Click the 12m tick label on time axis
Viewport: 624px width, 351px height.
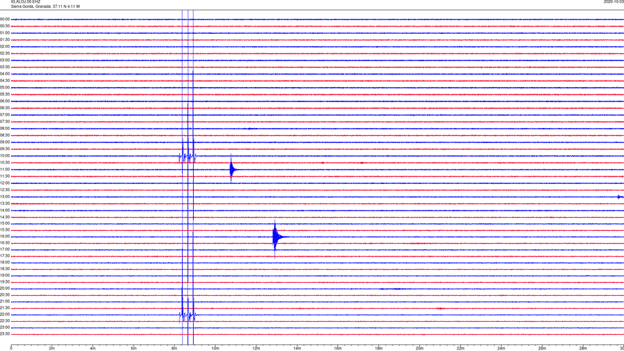click(x=256, y=348)
